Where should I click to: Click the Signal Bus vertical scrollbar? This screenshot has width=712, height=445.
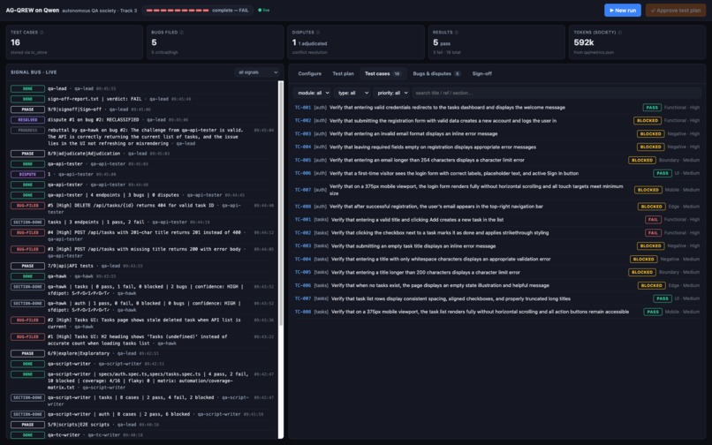click(281, 203)
